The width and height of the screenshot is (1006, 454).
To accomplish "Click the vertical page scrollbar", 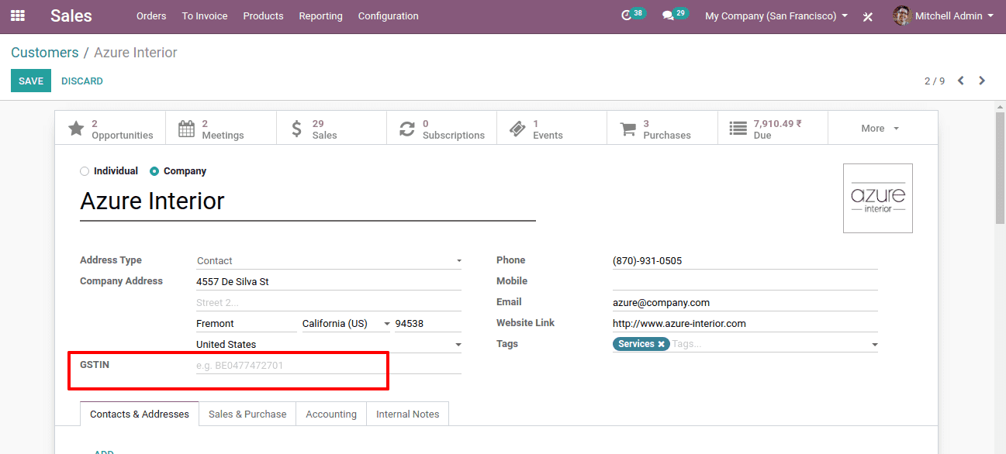I will click(x=1000, y=168).
